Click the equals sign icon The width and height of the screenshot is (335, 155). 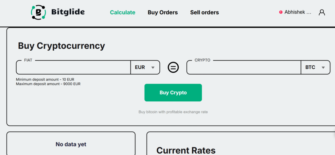(x=173, y=67)
